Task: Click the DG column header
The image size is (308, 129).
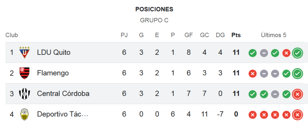Action: tap(220, 35)
